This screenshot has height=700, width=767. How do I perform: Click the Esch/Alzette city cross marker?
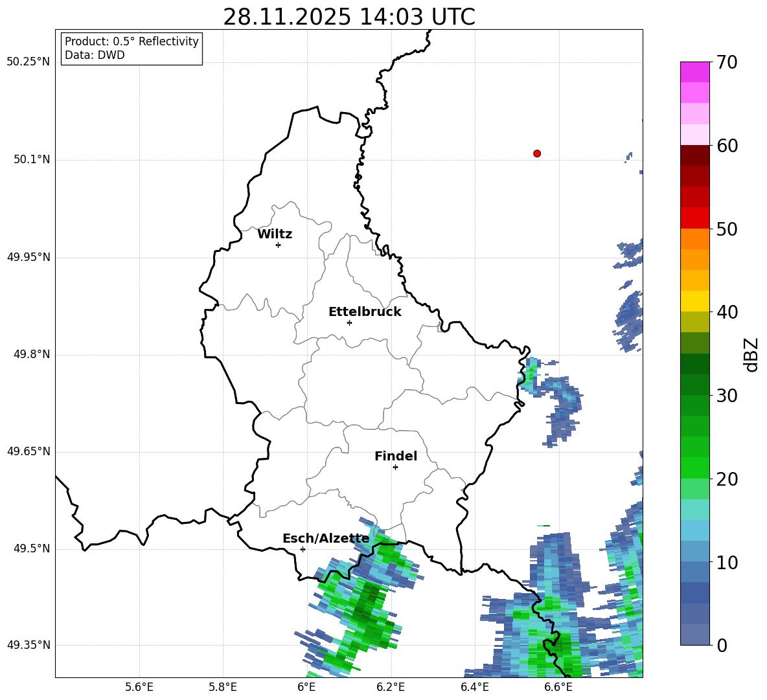pyautogui.click(x=303, y=549)
